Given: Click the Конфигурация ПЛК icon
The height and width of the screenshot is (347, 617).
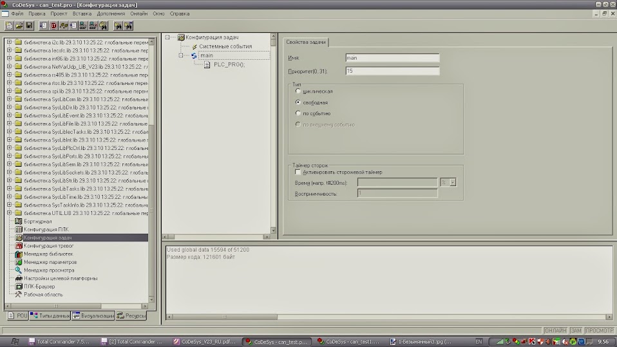Looking at the screenshot, I should [x=19, y=229].
